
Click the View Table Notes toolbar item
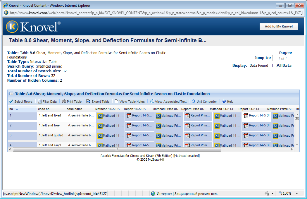click(x=130, y=101)
